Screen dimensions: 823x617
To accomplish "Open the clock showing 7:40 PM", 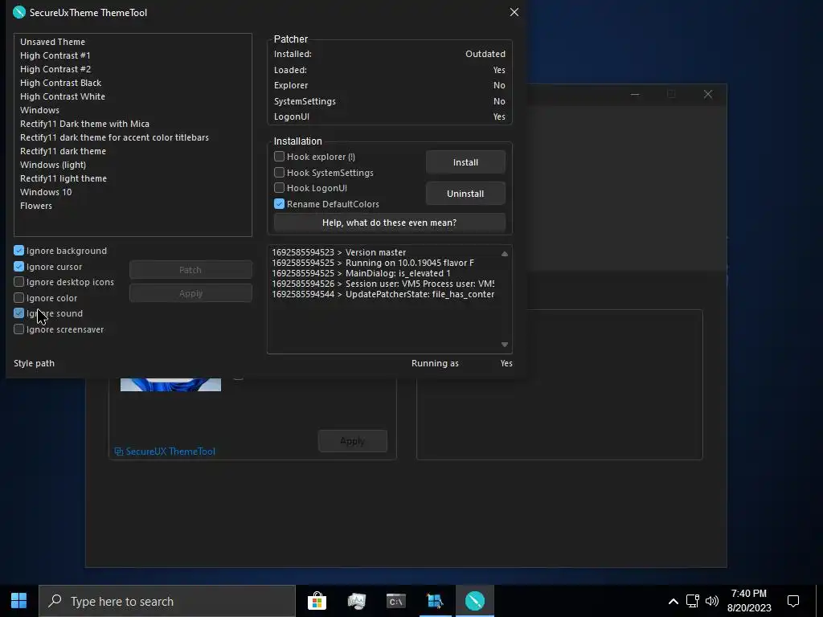I will point(749,601).
